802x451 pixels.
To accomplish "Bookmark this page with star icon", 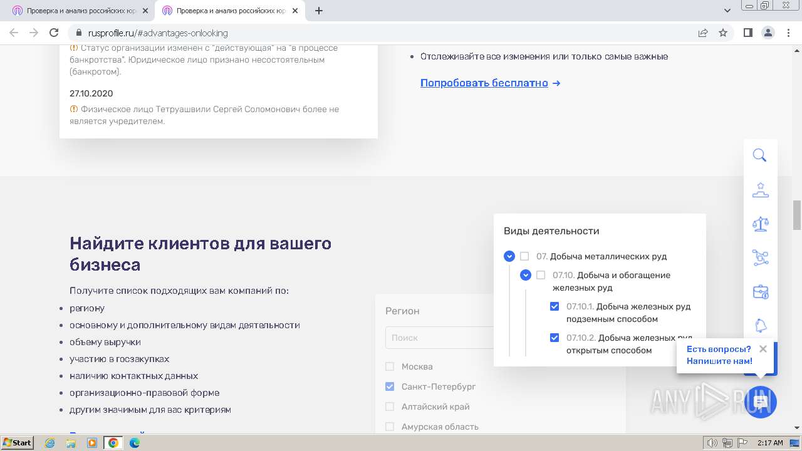I will [x=723, y=33].
